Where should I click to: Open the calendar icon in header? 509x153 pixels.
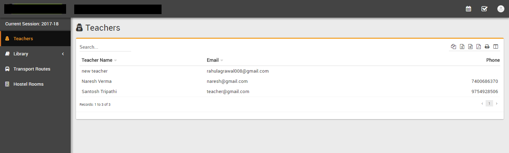click(468, 9)
